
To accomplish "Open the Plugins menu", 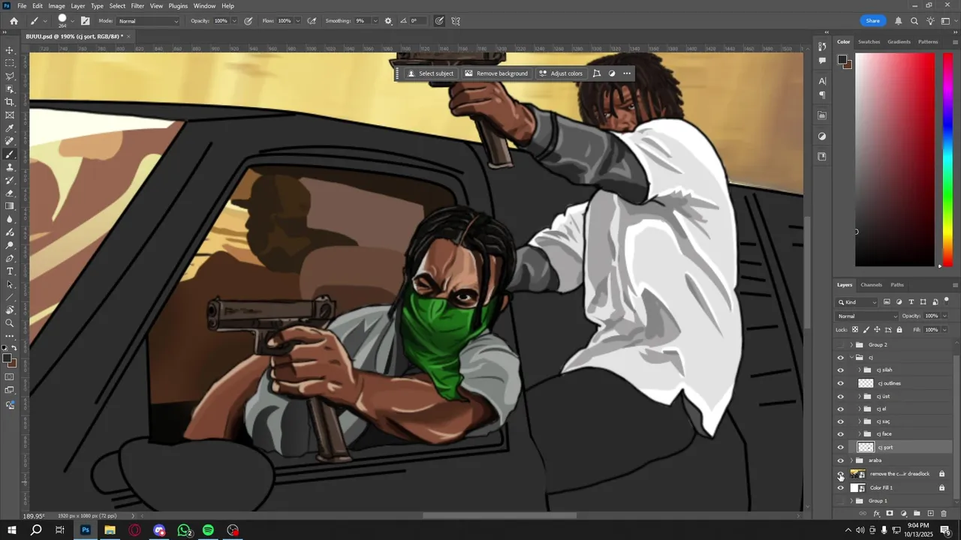I will 178,5.
